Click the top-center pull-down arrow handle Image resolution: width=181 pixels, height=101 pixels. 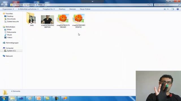[x=92, y=1]
